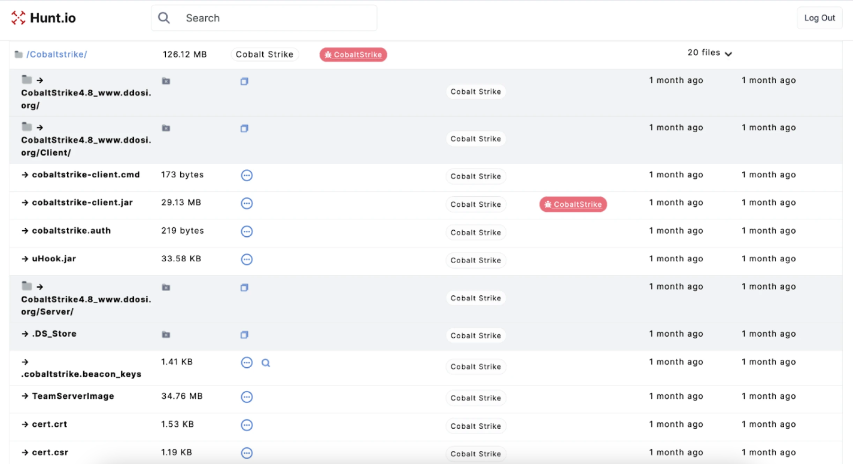
Task: Click the 34.76 MB size value
Action: pos(182,396)
